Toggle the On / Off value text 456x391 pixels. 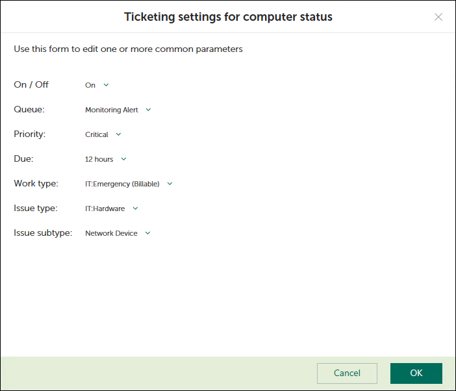click(90, 85)
